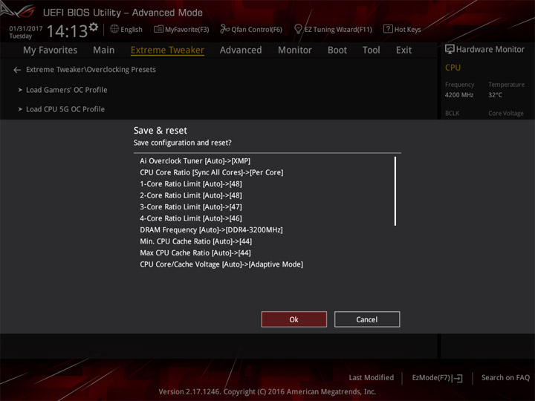Open the Hot Keys help
The width and height of the screenshot is (535, 401).
pyautogui.click(x=402, y=30)
